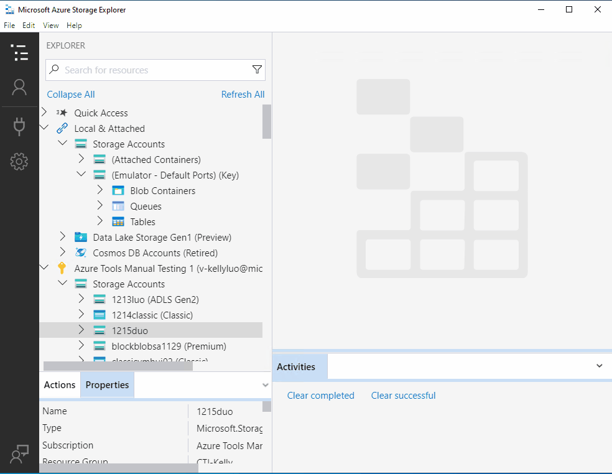This screenshot has height=474, width=612.
Task: Expand the 1215duo account
Action: 81,330
